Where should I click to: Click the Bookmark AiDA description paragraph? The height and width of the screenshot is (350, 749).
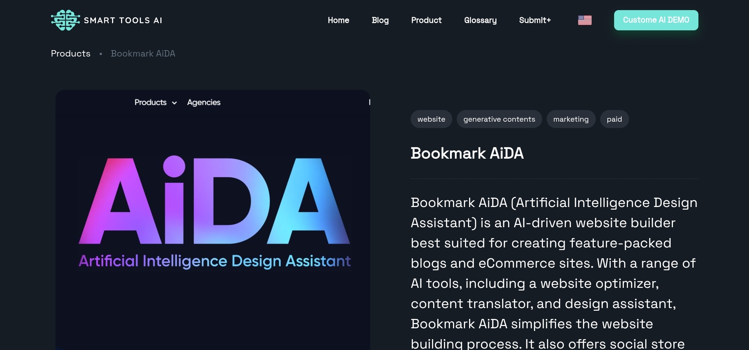click(x=554, y=273)
